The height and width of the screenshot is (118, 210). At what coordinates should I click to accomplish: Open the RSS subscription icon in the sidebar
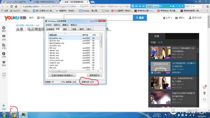(4, 45)
